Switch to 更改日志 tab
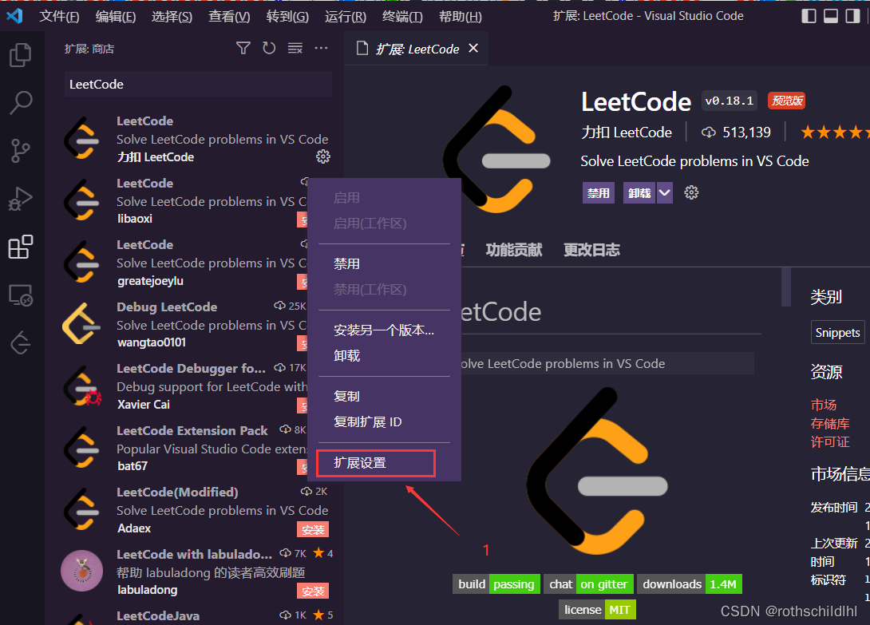Viewport: 870px width, 625px height. (591, 250)
